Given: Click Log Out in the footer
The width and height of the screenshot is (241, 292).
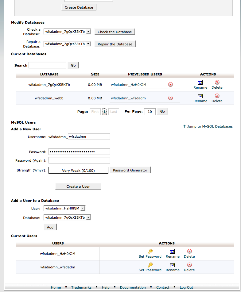Looking at the screenshot, I should coord(186,287).
